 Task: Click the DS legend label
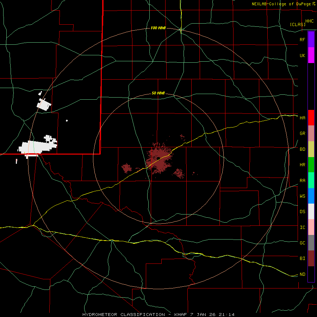pyautogui.click(x=302, y=212)
